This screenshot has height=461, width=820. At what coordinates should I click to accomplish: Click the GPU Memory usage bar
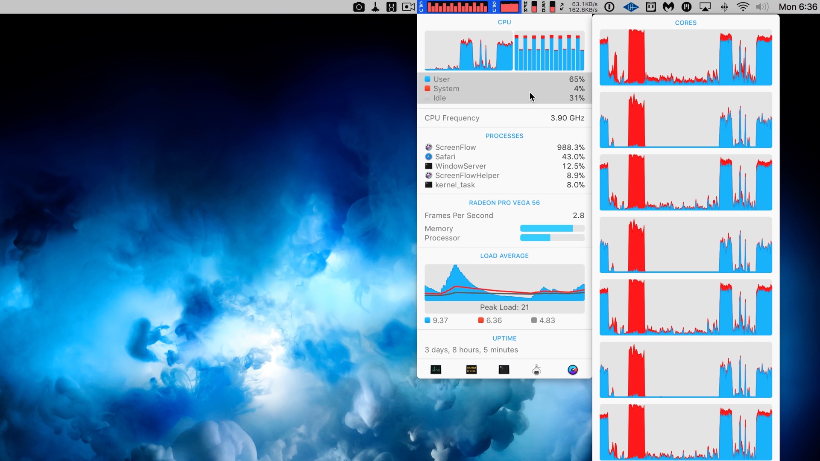(552, 229)
